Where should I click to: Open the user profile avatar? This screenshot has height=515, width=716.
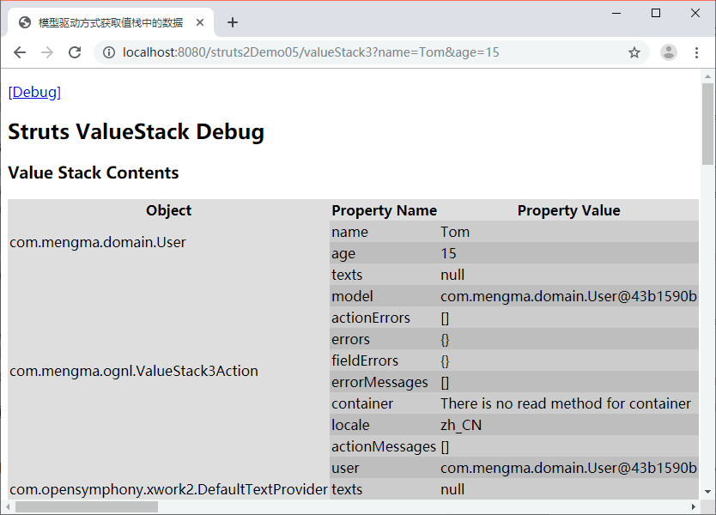point(668,52)
